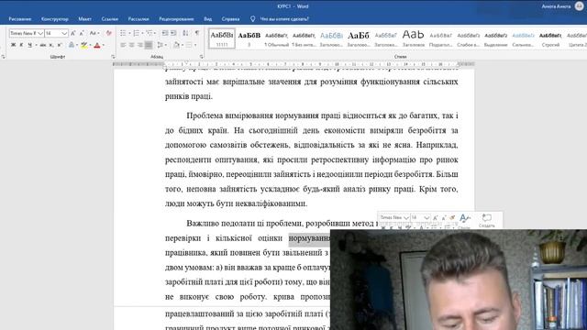
Task: Click style named 3
Action: tap(249, 38)
